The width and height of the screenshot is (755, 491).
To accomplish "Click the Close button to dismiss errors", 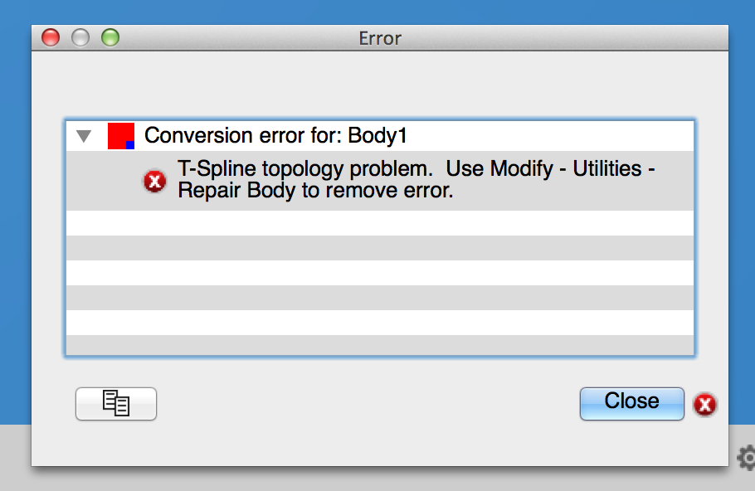I will (x=631, y=402).
